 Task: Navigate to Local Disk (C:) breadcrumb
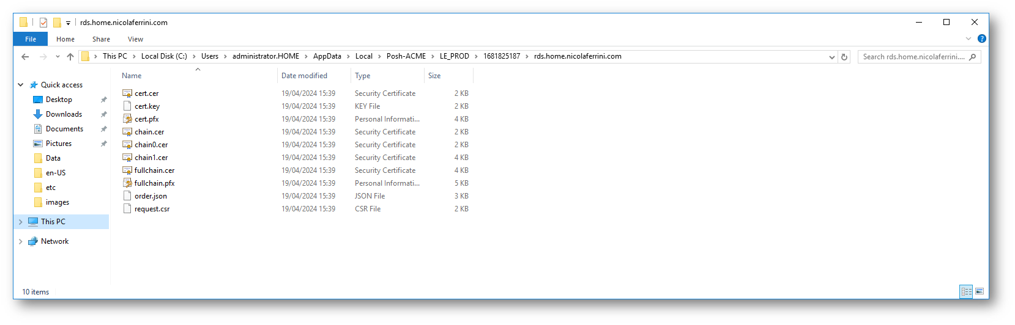(x=164, y=56)
